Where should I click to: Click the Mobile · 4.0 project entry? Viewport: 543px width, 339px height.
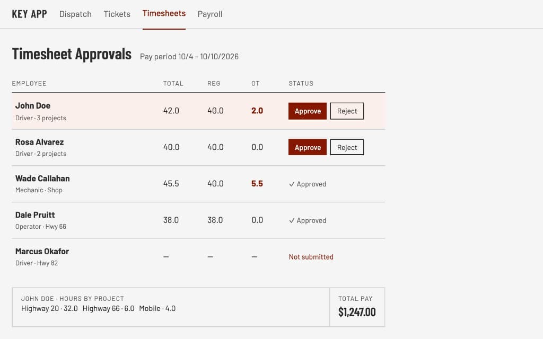pos(157,309)
